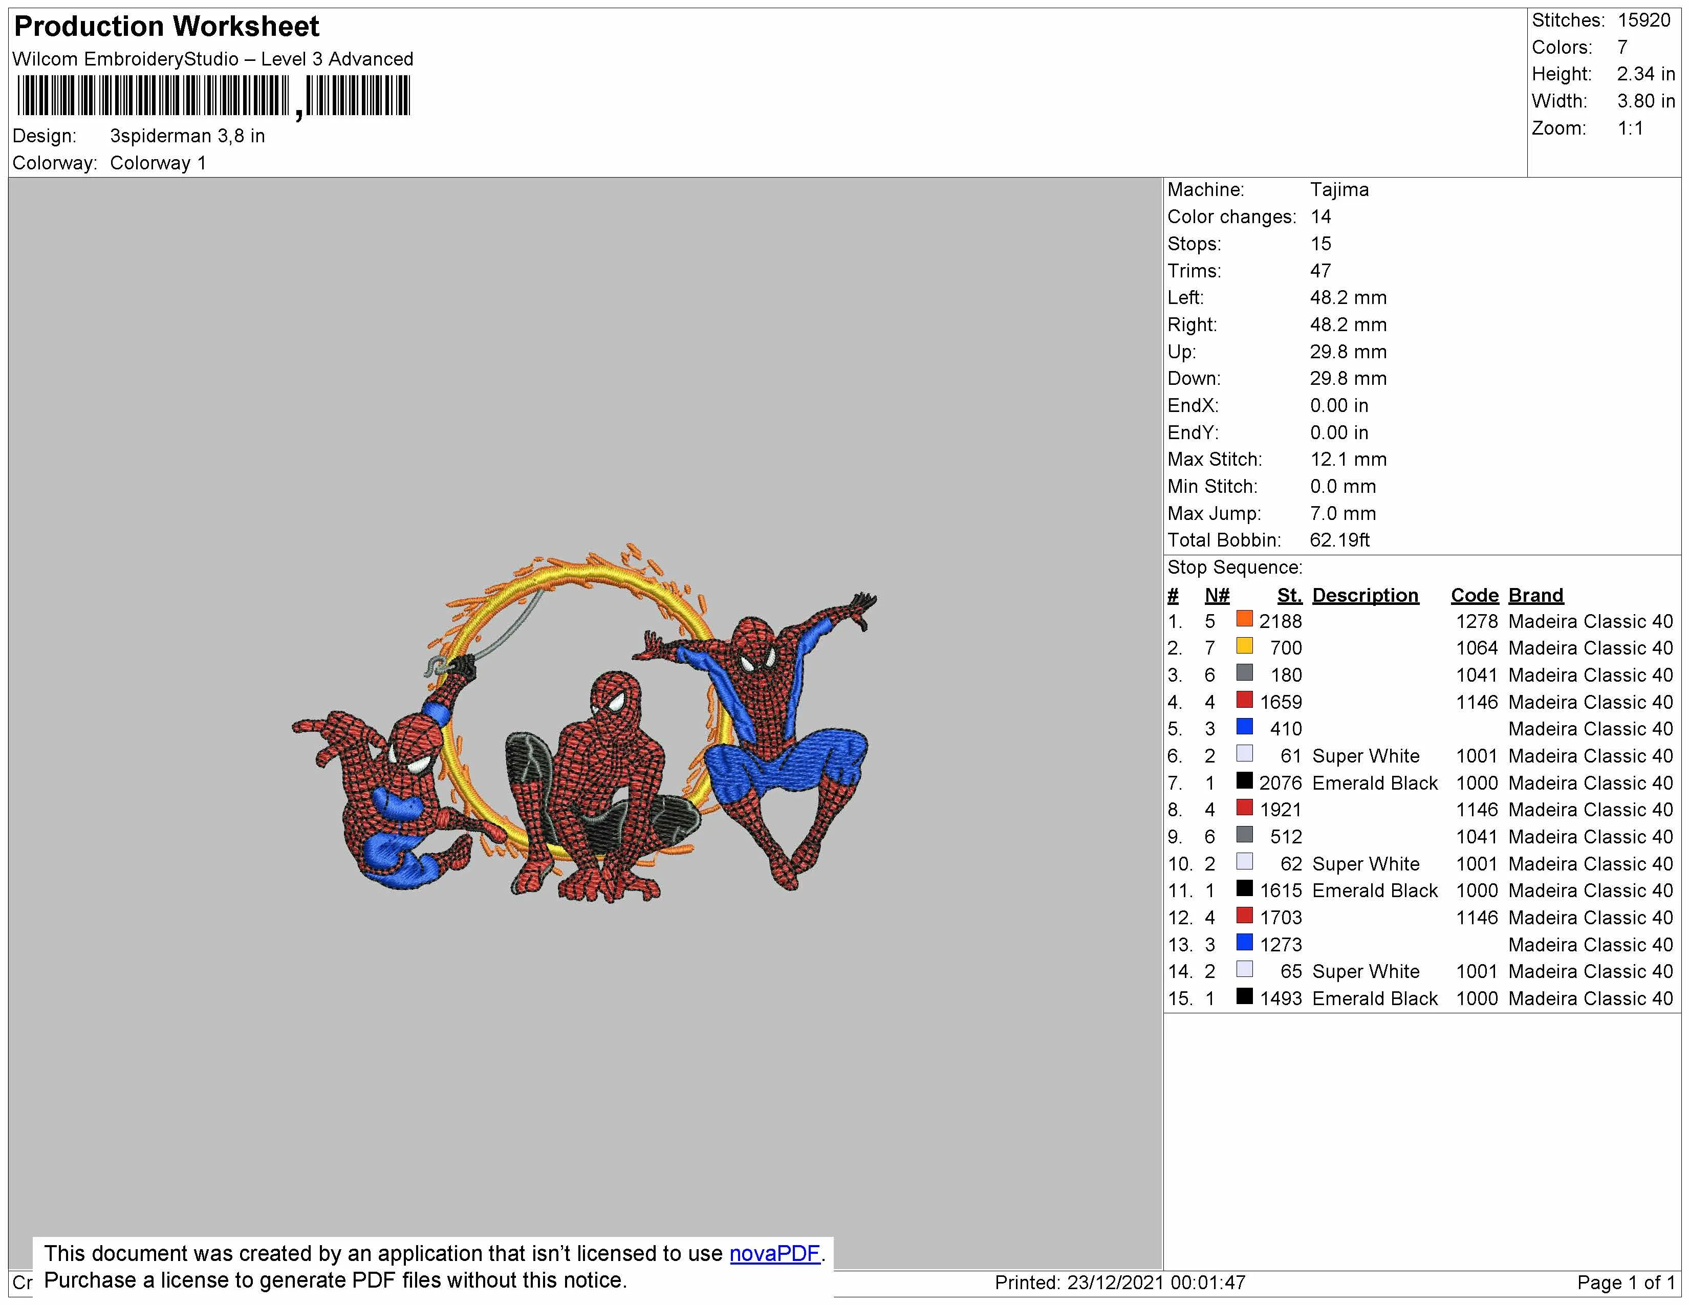Screen dimensions: 1689x1305
Task: Select thread code 1064 in row 2
Action: [1476, 648]
